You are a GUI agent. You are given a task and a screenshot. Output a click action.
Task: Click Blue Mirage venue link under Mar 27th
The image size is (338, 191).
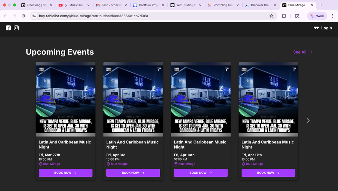coord(49,164)
